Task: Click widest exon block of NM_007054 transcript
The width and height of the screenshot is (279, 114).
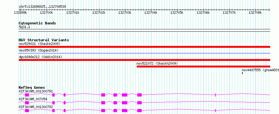Action: point(124,103)
